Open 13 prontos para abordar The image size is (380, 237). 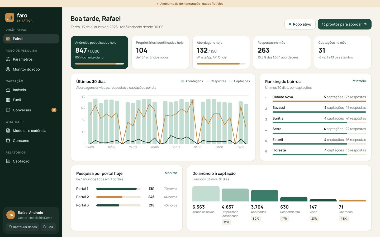(345, 24)
